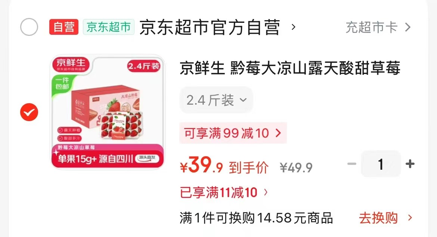The width and height of the screenshot is (437, 237).
Task: Click chevron next to 去换购
Action: [410, 218]
